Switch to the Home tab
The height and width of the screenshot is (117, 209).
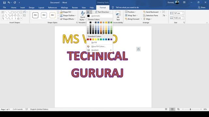(x=14, y=7)
